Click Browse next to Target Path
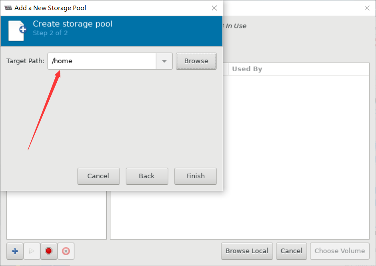This screenshot has height=266, width=376. (x=196, y=61)
